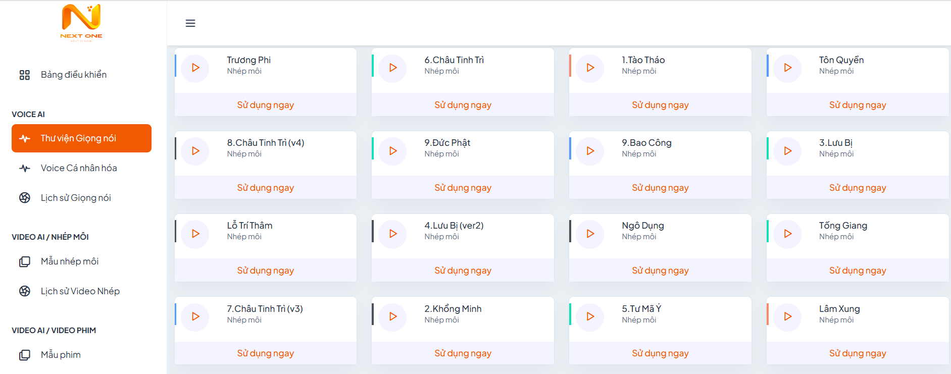Play the Lâm Xung voice sample
The width and height of the screenshot is (951, 374).
[787, 316]
